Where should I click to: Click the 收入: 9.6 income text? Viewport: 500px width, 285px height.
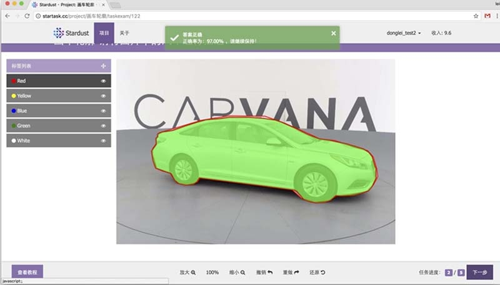[x=441, y=33]
